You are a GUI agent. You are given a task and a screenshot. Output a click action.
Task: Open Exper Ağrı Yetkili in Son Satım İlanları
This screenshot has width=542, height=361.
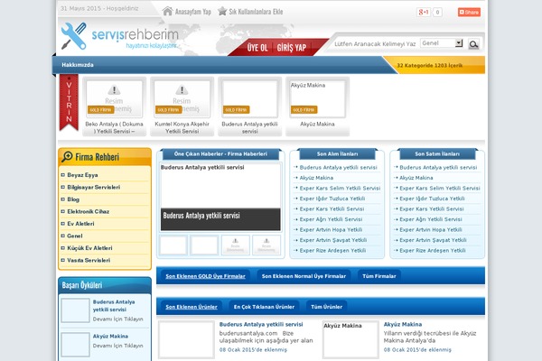coord(431,219)
